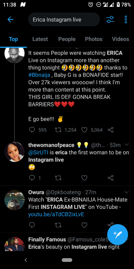Open thewomanofpeace's profile picture
The height and width of the screenshot is (269, 134).
tap(15, 152)
